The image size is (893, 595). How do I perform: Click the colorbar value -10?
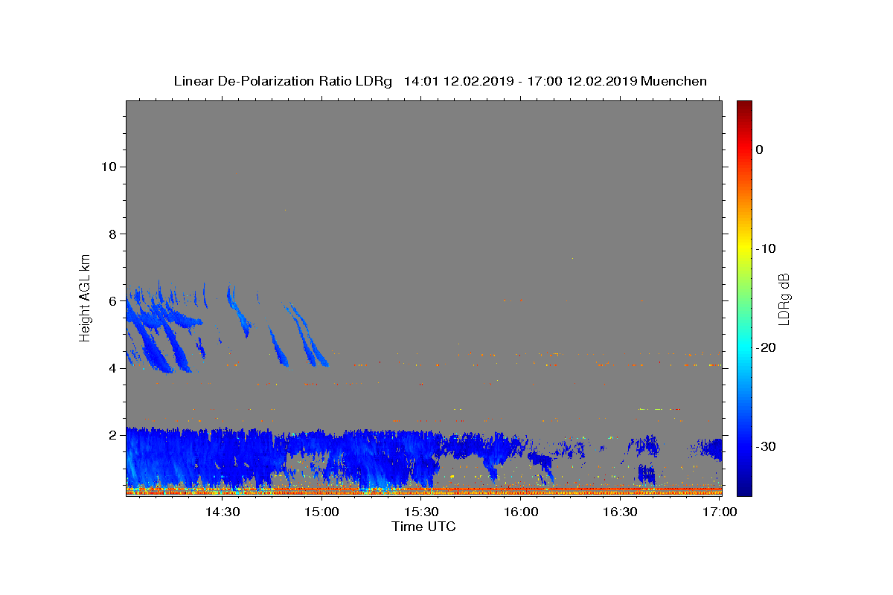click(x=766, y=248)
